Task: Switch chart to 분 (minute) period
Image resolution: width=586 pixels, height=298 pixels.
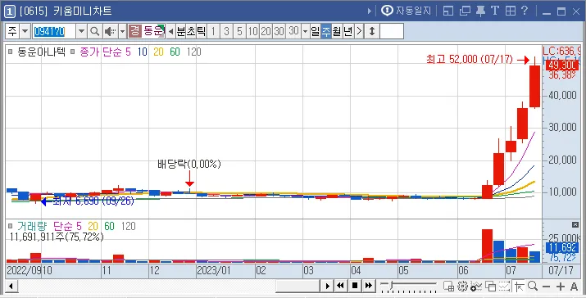Action: pos(181,31)
